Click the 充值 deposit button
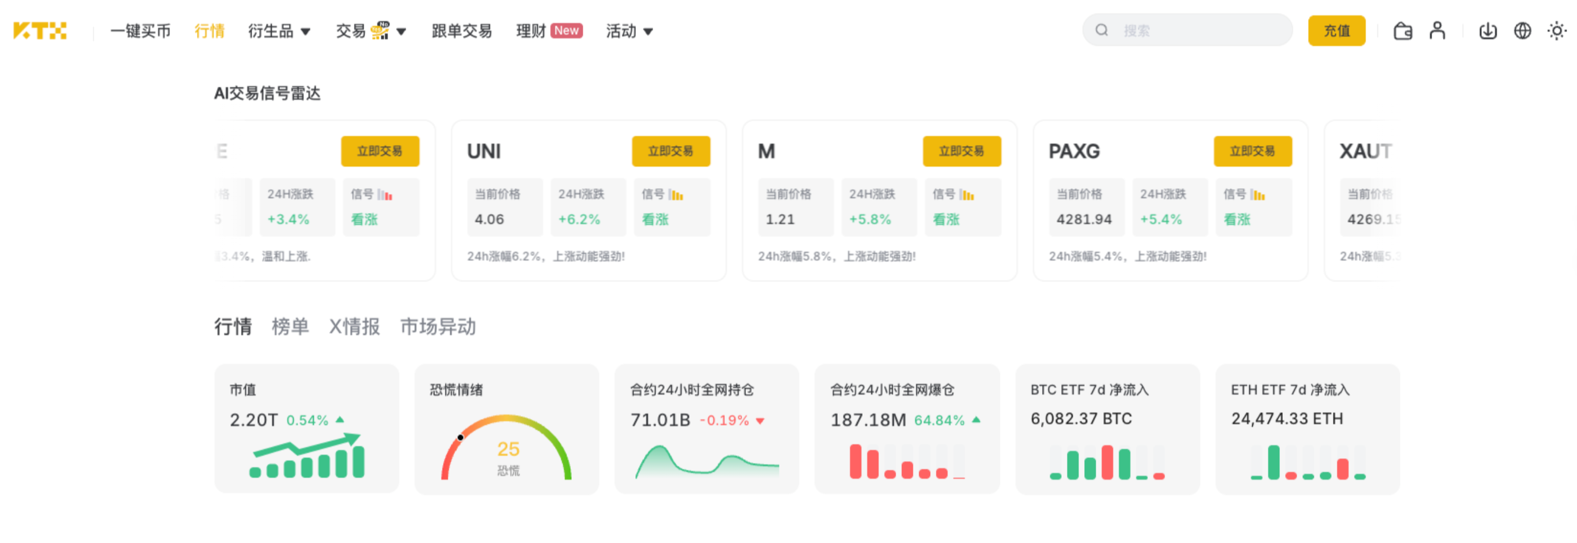Viewport: 1577px width, 543px height. click(1336, 31)
